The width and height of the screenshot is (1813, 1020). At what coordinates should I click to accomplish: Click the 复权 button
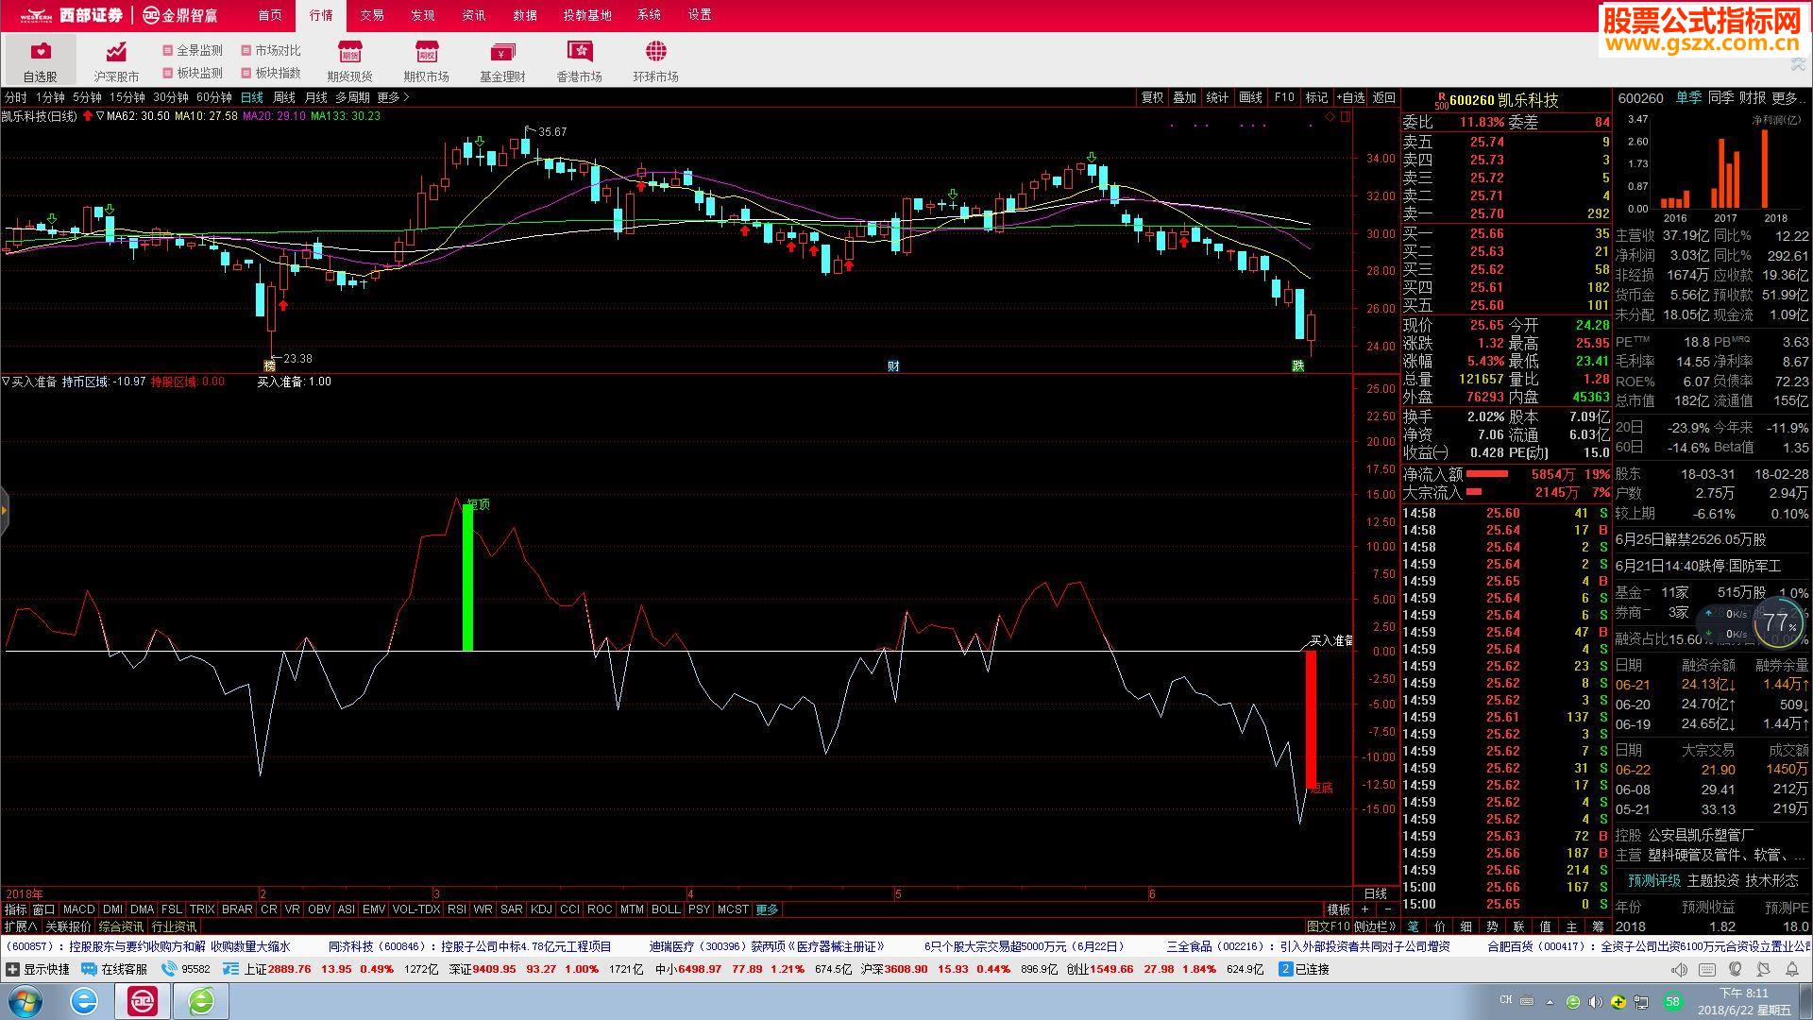click(x=1153, y=97)
